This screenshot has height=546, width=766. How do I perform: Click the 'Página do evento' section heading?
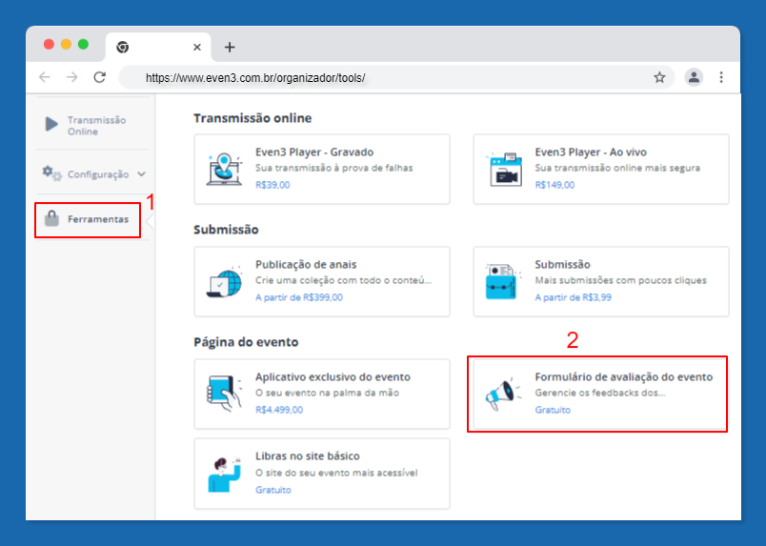pos(246,342)
